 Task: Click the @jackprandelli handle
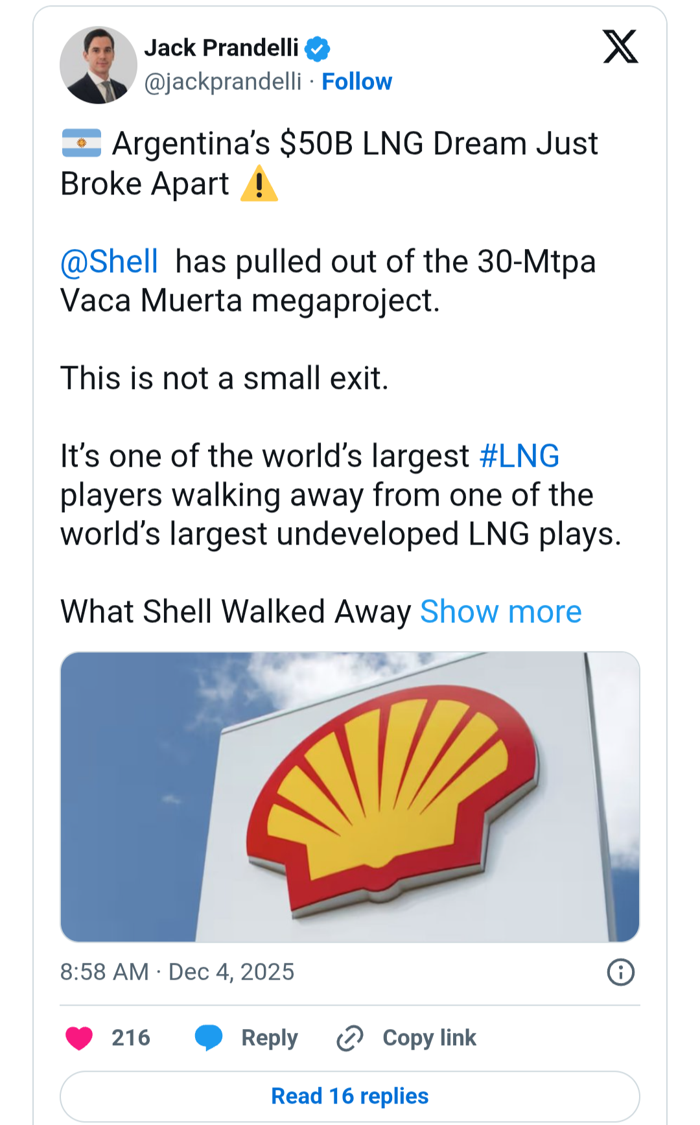[x=222, y=82]
